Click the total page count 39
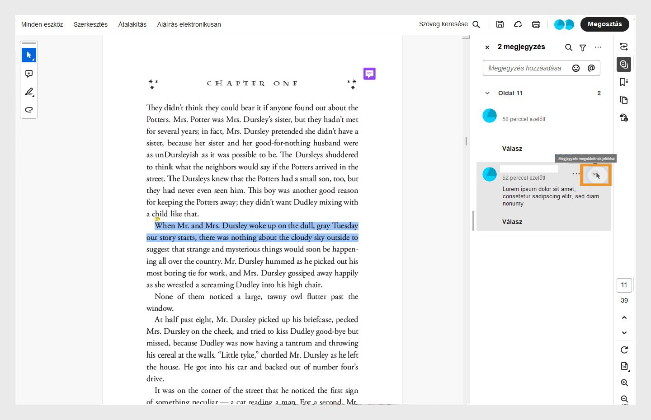Image resolution: width=651 pixels, height=420 pixels. [624, 300]
